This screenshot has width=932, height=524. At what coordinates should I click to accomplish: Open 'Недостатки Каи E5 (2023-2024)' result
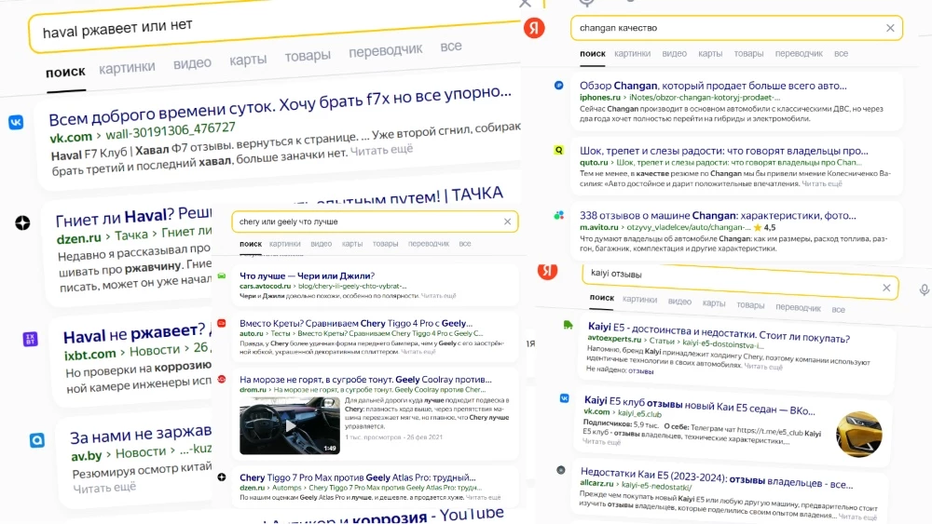click(x=717, y=477)
